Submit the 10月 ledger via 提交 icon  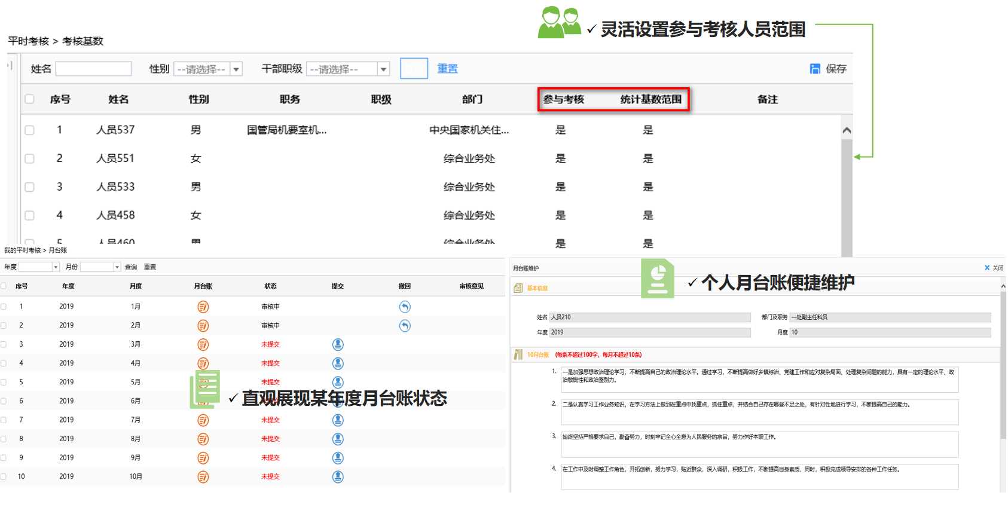point(338,477)
